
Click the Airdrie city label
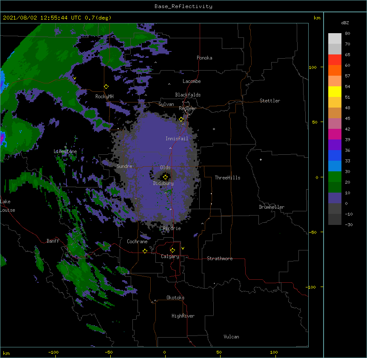(x=172, y=228)
